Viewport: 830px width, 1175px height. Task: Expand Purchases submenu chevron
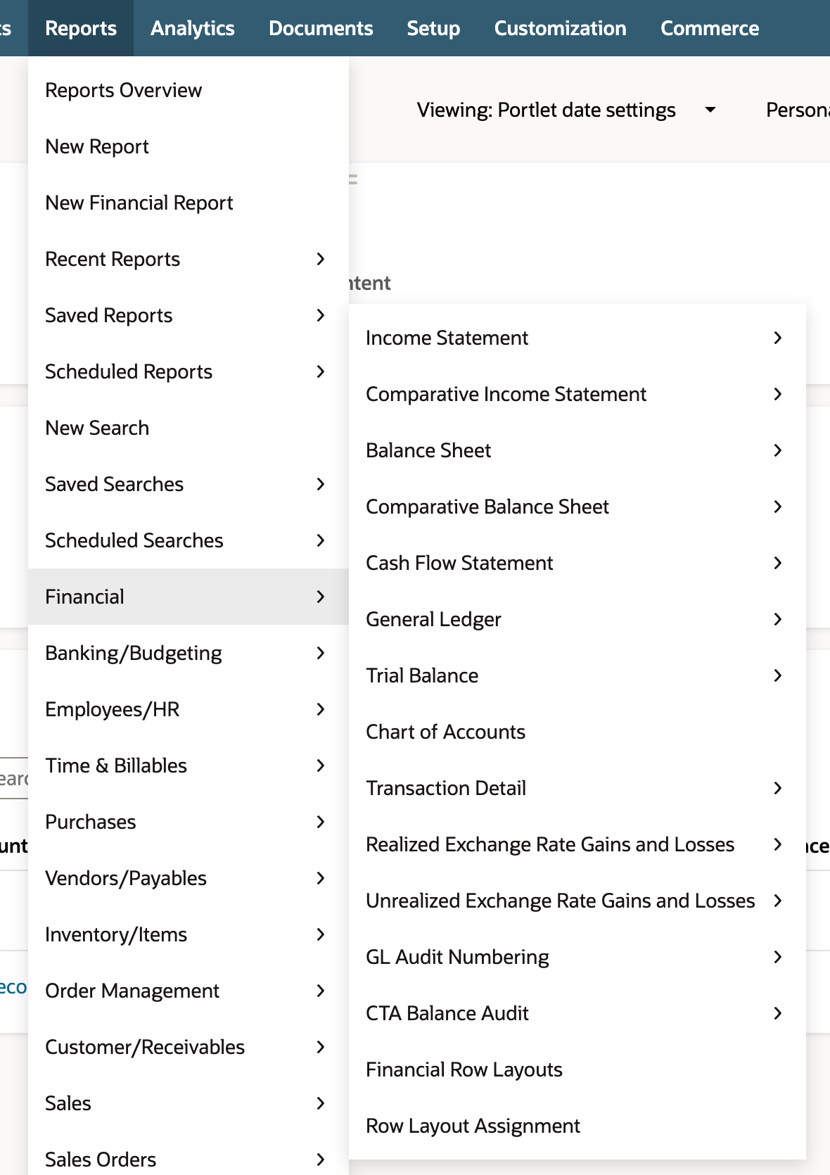tap(321, 822)
